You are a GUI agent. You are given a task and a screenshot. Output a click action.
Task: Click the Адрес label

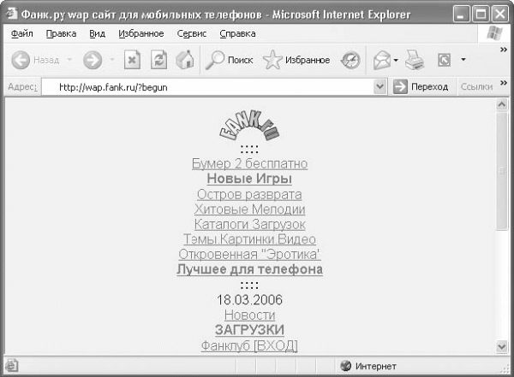tap(22, 86)
